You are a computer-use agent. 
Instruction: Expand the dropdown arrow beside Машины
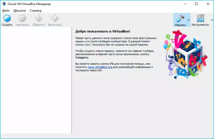189,20
